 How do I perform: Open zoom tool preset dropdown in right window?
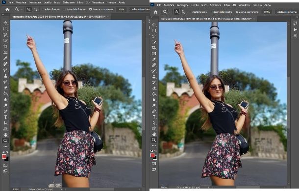point(170,12)
